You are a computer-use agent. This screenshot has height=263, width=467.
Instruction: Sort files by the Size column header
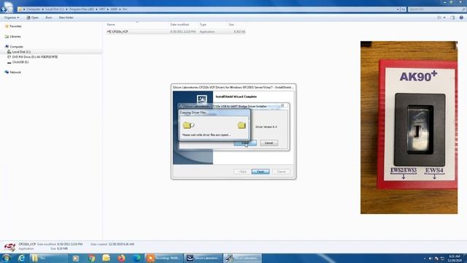click(231, 24)
